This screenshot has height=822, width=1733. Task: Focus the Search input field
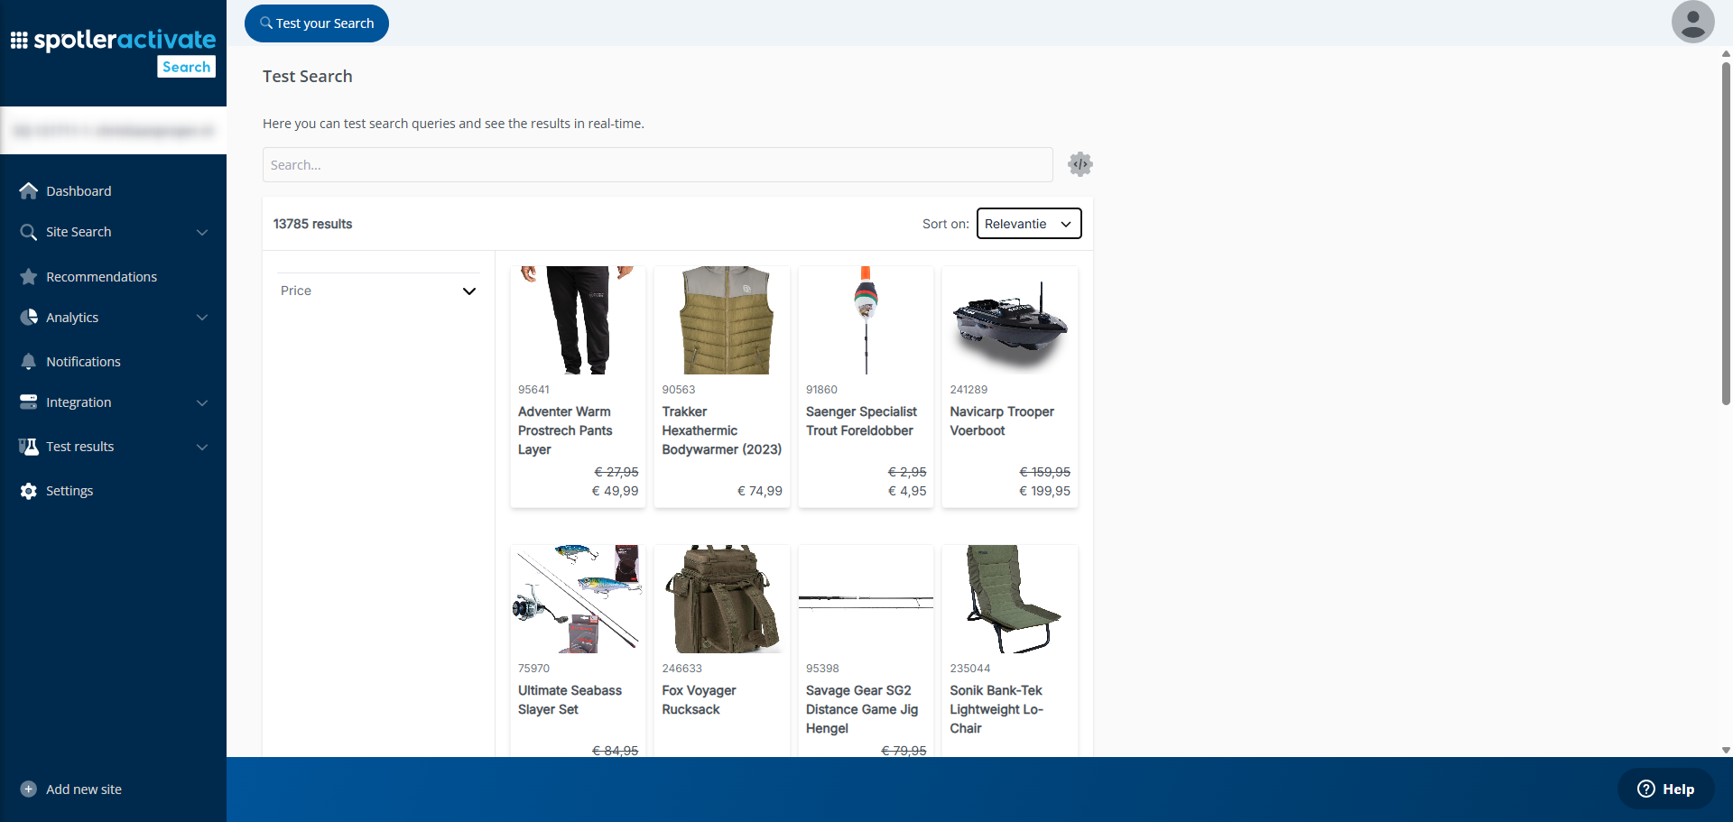point(658,165)
